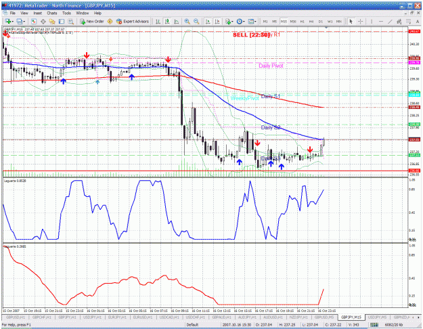
Task: Open the Window menu
Action: pyautogui.click(x=83, y=13)
